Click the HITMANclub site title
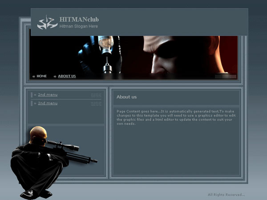 coord(79,20)
